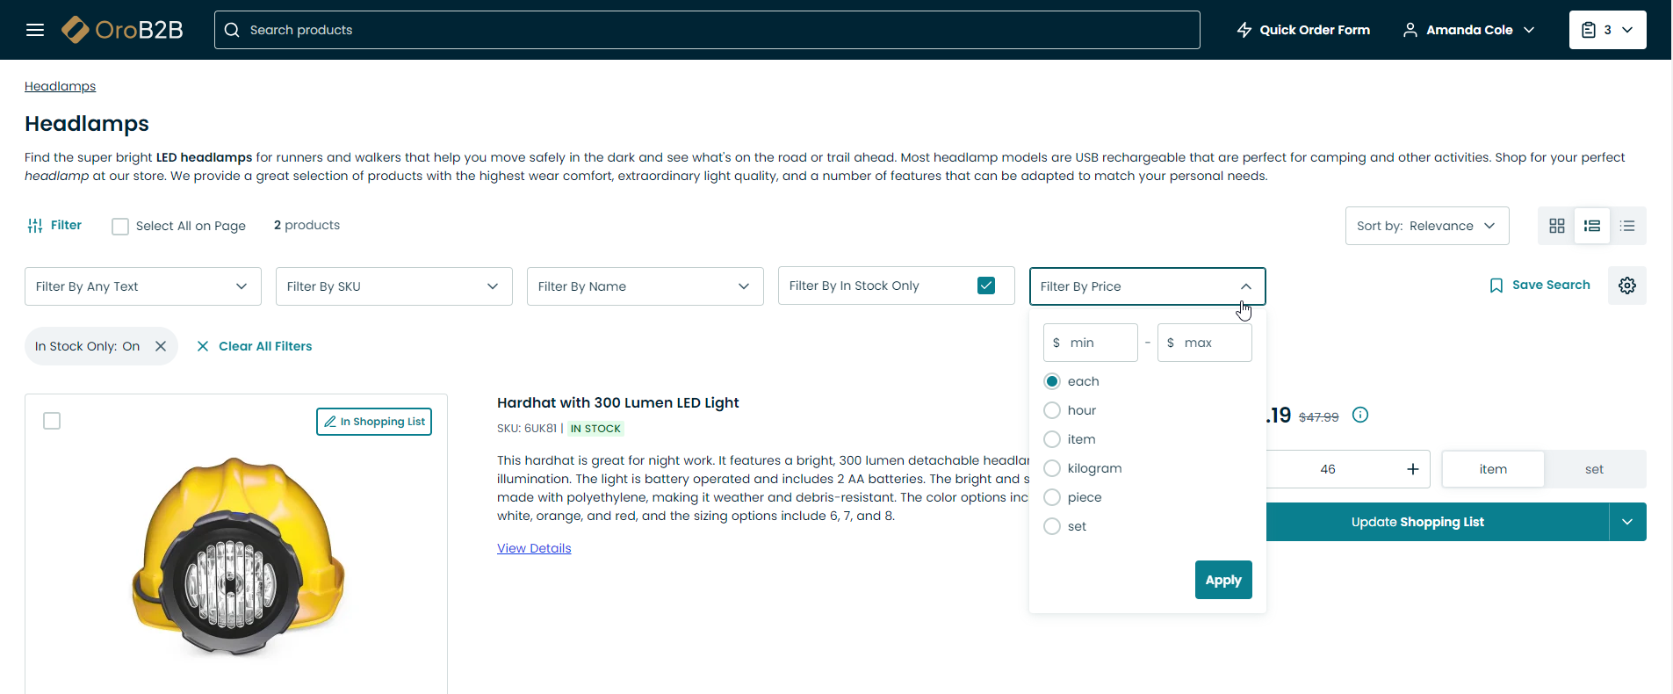Click the price info icon
The image size is (1673, 694).
[1359, 416]
